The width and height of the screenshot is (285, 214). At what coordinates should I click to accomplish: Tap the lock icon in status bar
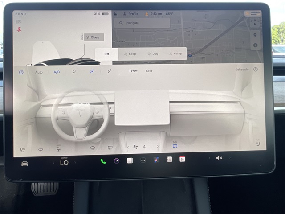[115, 14]
